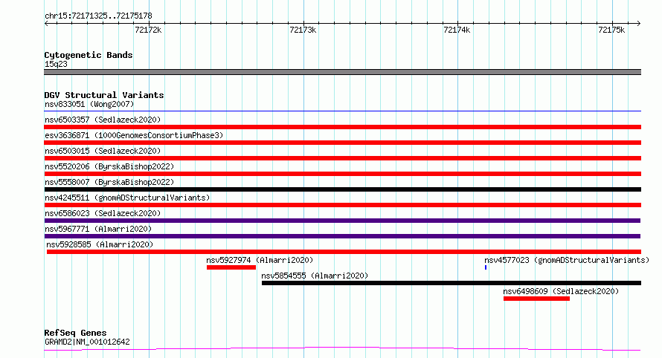Open nsv5927974 (Almarri2020) label

pyautogui.click(x=260, y=260)
